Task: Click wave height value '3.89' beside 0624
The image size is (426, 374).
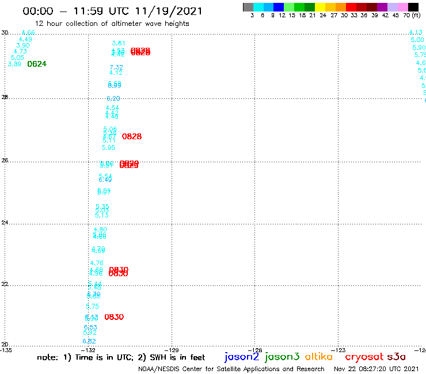Action: click(x=14, y=64)
